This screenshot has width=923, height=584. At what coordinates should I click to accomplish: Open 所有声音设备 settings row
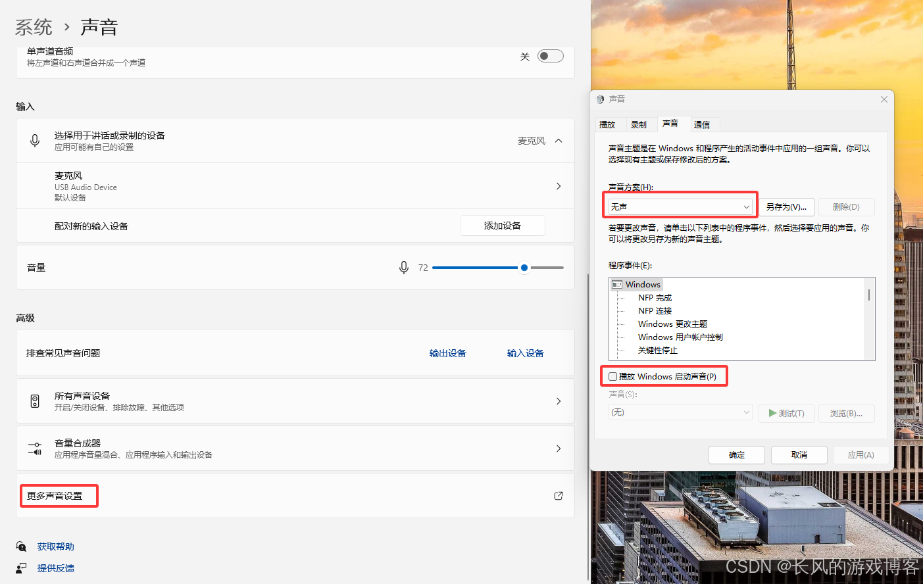[x=295, y=401]
